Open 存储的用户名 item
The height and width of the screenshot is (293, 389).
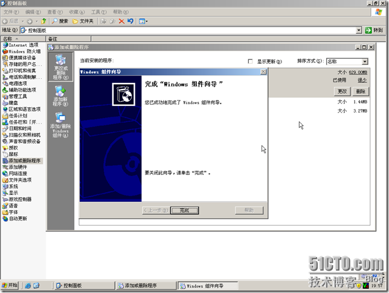tap(22, 64)
